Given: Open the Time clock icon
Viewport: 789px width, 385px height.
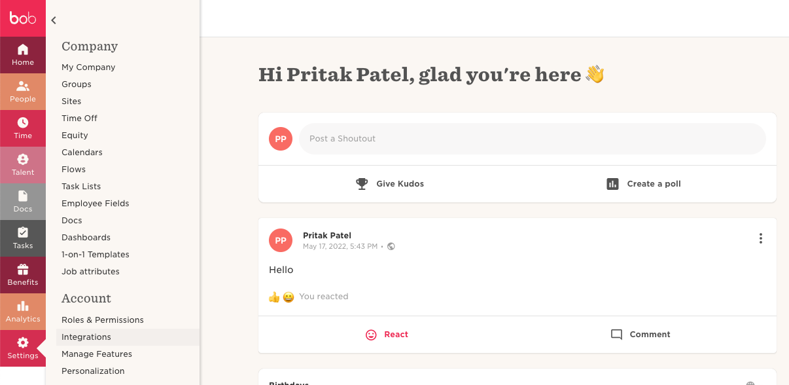Looking at the screenshot, I should [23, 122].
